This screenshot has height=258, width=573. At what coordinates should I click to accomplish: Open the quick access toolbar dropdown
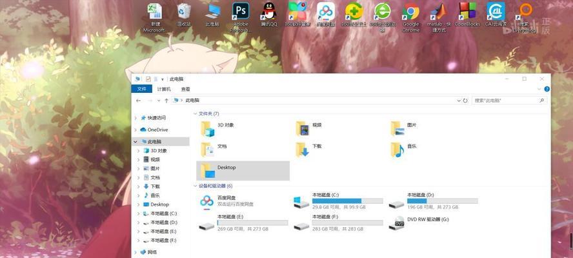[x=162, y=79]
